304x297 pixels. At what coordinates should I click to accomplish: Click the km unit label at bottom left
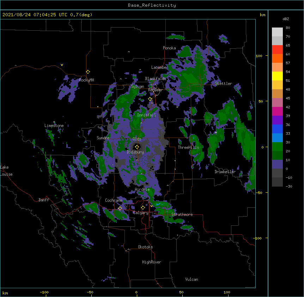coord(5,293)
